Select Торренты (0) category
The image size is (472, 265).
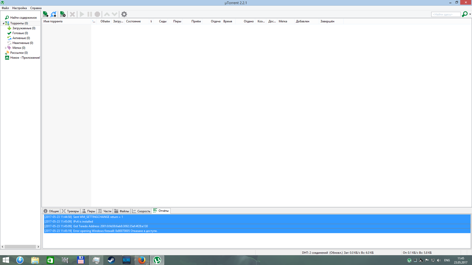(19, 23)
